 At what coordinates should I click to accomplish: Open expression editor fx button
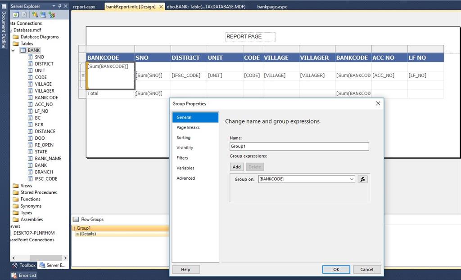362,179
